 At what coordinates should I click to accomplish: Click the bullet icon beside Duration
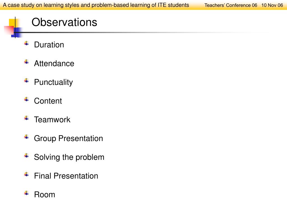[x=26, y=43]
